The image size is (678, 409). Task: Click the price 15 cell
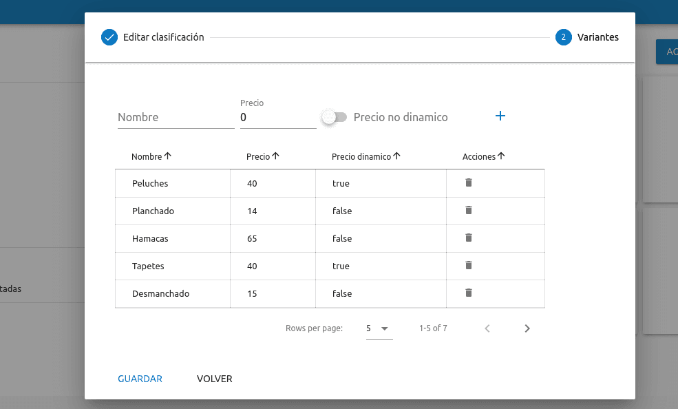[273, 293]
